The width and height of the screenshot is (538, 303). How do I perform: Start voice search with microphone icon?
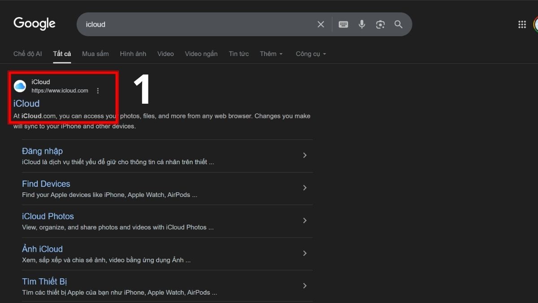pos(362,24)
